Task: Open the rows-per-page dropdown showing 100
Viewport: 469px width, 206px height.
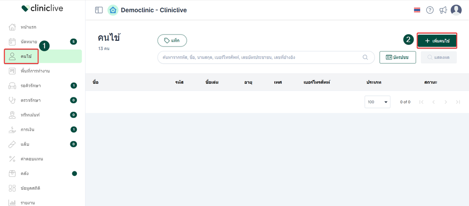Action: click(x=377, y=102)
